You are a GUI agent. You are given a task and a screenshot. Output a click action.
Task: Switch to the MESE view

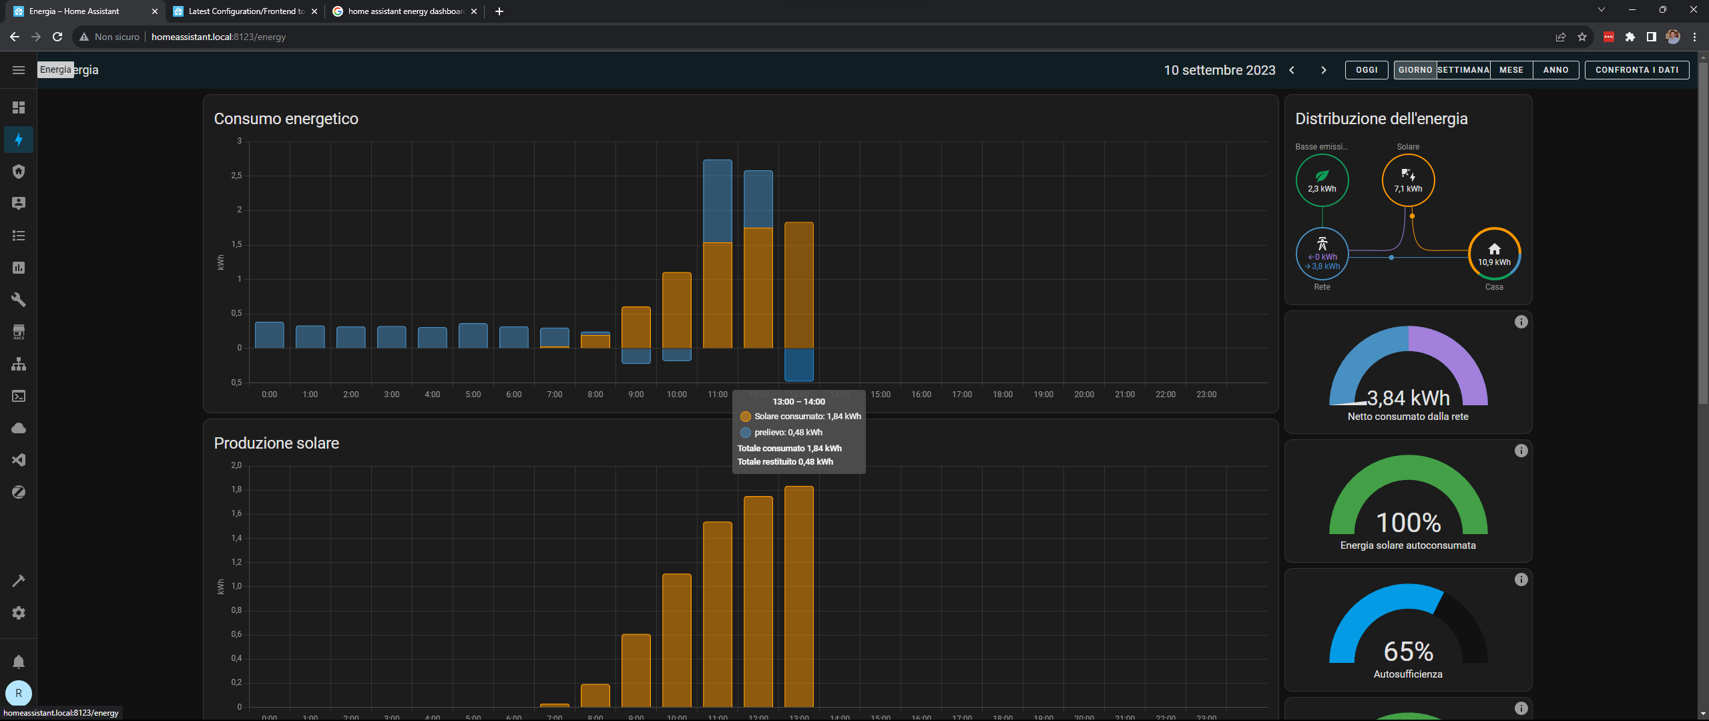pos(1511,69)
